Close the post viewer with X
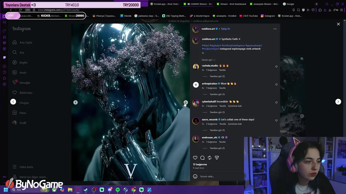The width and height of the screenshot is (346, 194). click(338, 24)
